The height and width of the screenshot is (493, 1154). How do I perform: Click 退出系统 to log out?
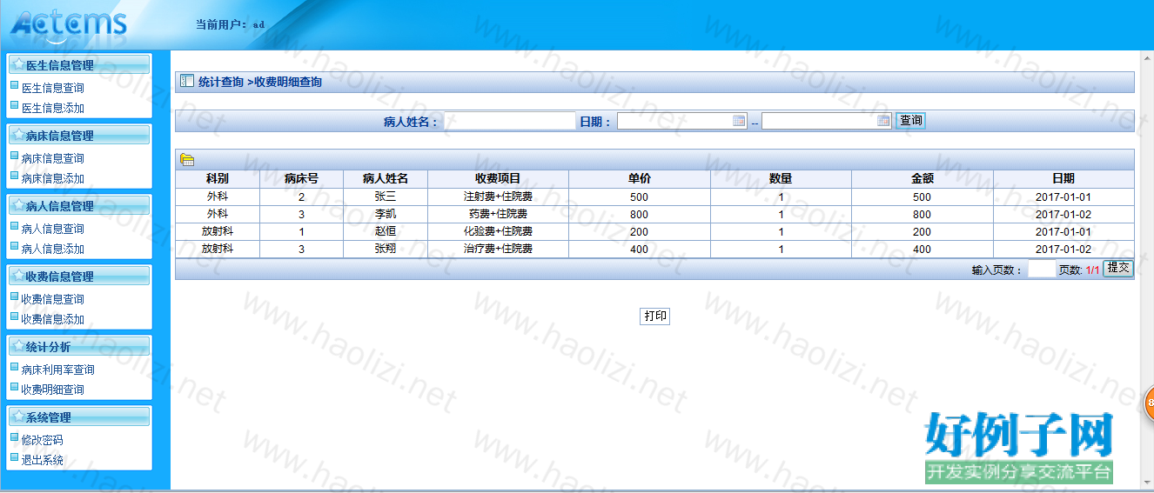click(42, 460)
